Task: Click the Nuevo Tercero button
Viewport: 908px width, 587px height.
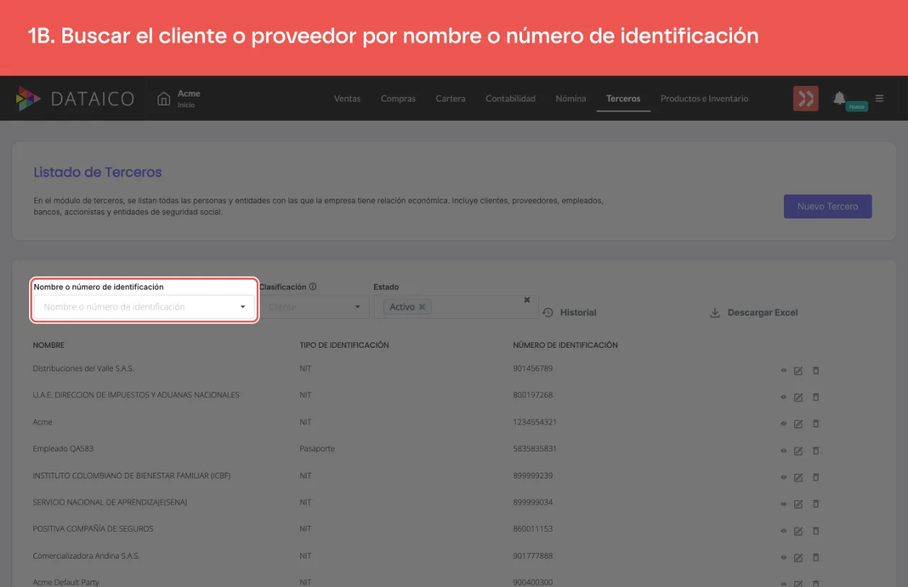Action: pyautogui.click(x=828, y=207)
